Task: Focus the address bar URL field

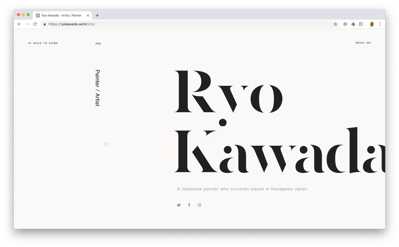Action: point(190,24)
